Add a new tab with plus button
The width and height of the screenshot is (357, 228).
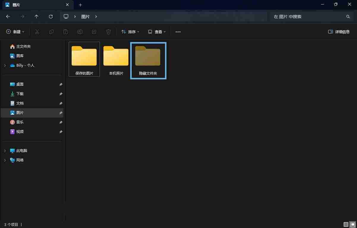pos(80,5)
